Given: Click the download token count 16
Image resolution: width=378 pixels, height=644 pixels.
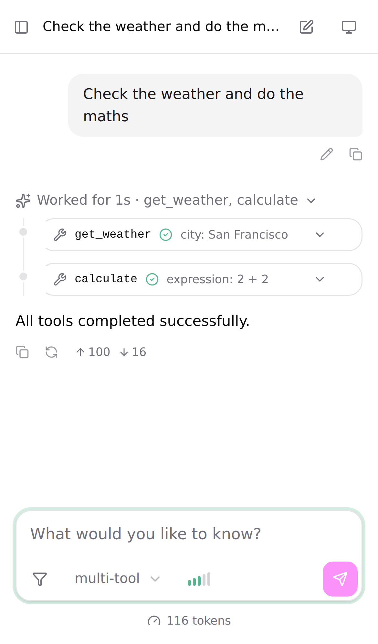Looking at the screenshot, I should click(133, 352).
